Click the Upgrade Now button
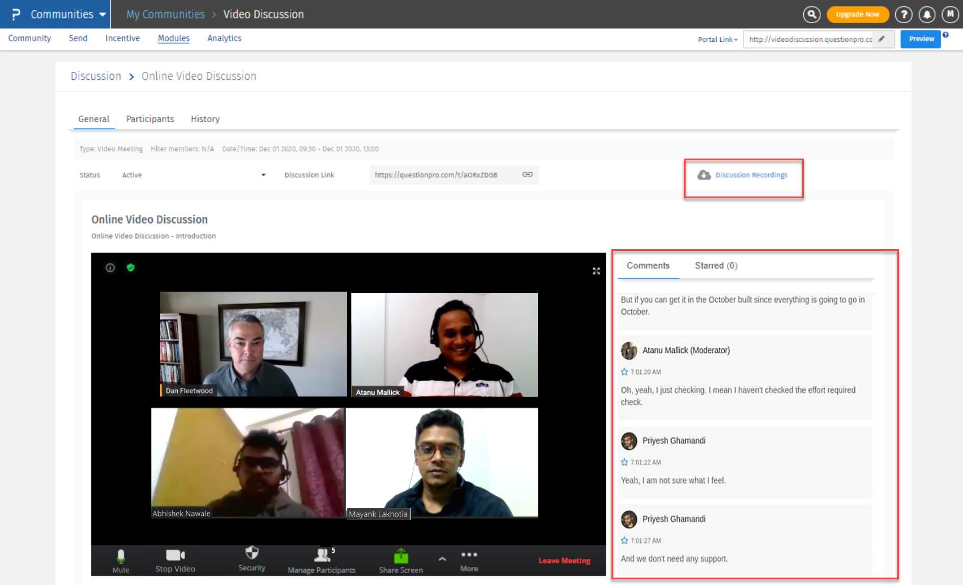This screenshot has width=963, height=585. 858,14
